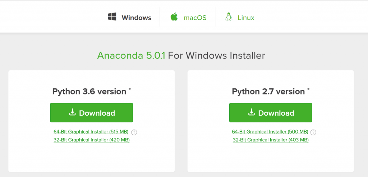
Task: Click the download arrow icon for Python 2.7
Action: tap(252, 112)
